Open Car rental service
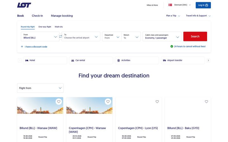Viewport: 228px width, 142px height. click(x=91, y=60)
